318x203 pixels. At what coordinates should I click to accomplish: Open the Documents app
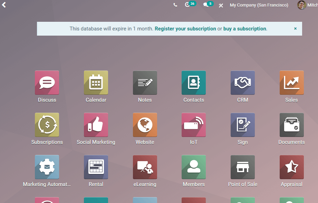292,125
